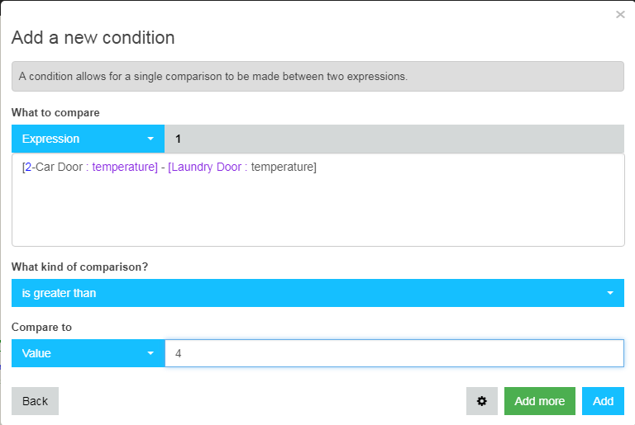Viewport: 635px width, 425px height.
Task: Expand the Expression operand type arrow
Action: click(150, 139)
